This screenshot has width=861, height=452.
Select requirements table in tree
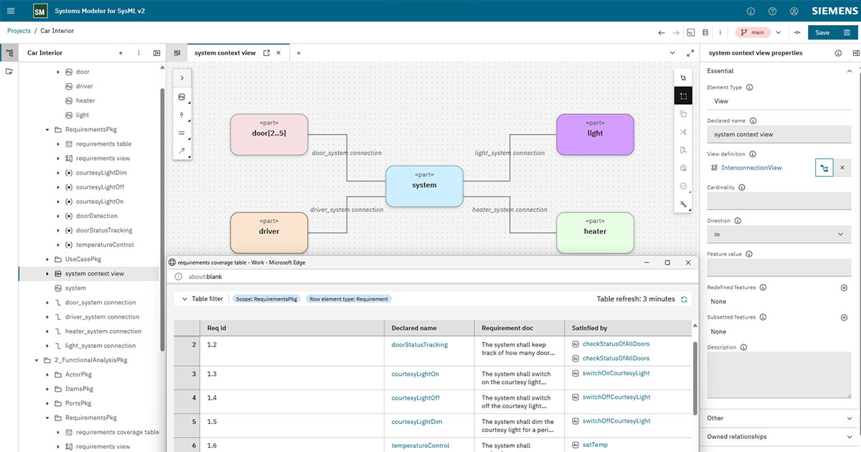coord(103,144)
